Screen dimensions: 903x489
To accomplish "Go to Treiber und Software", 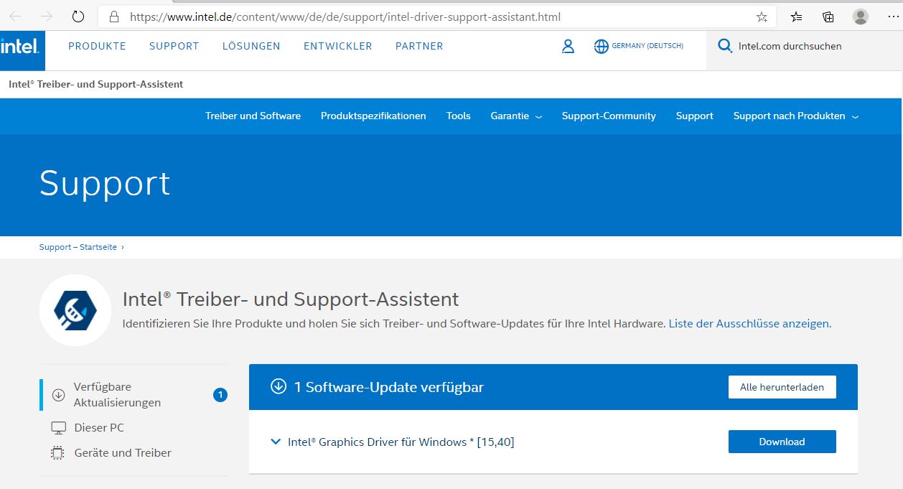I will 253,116.
